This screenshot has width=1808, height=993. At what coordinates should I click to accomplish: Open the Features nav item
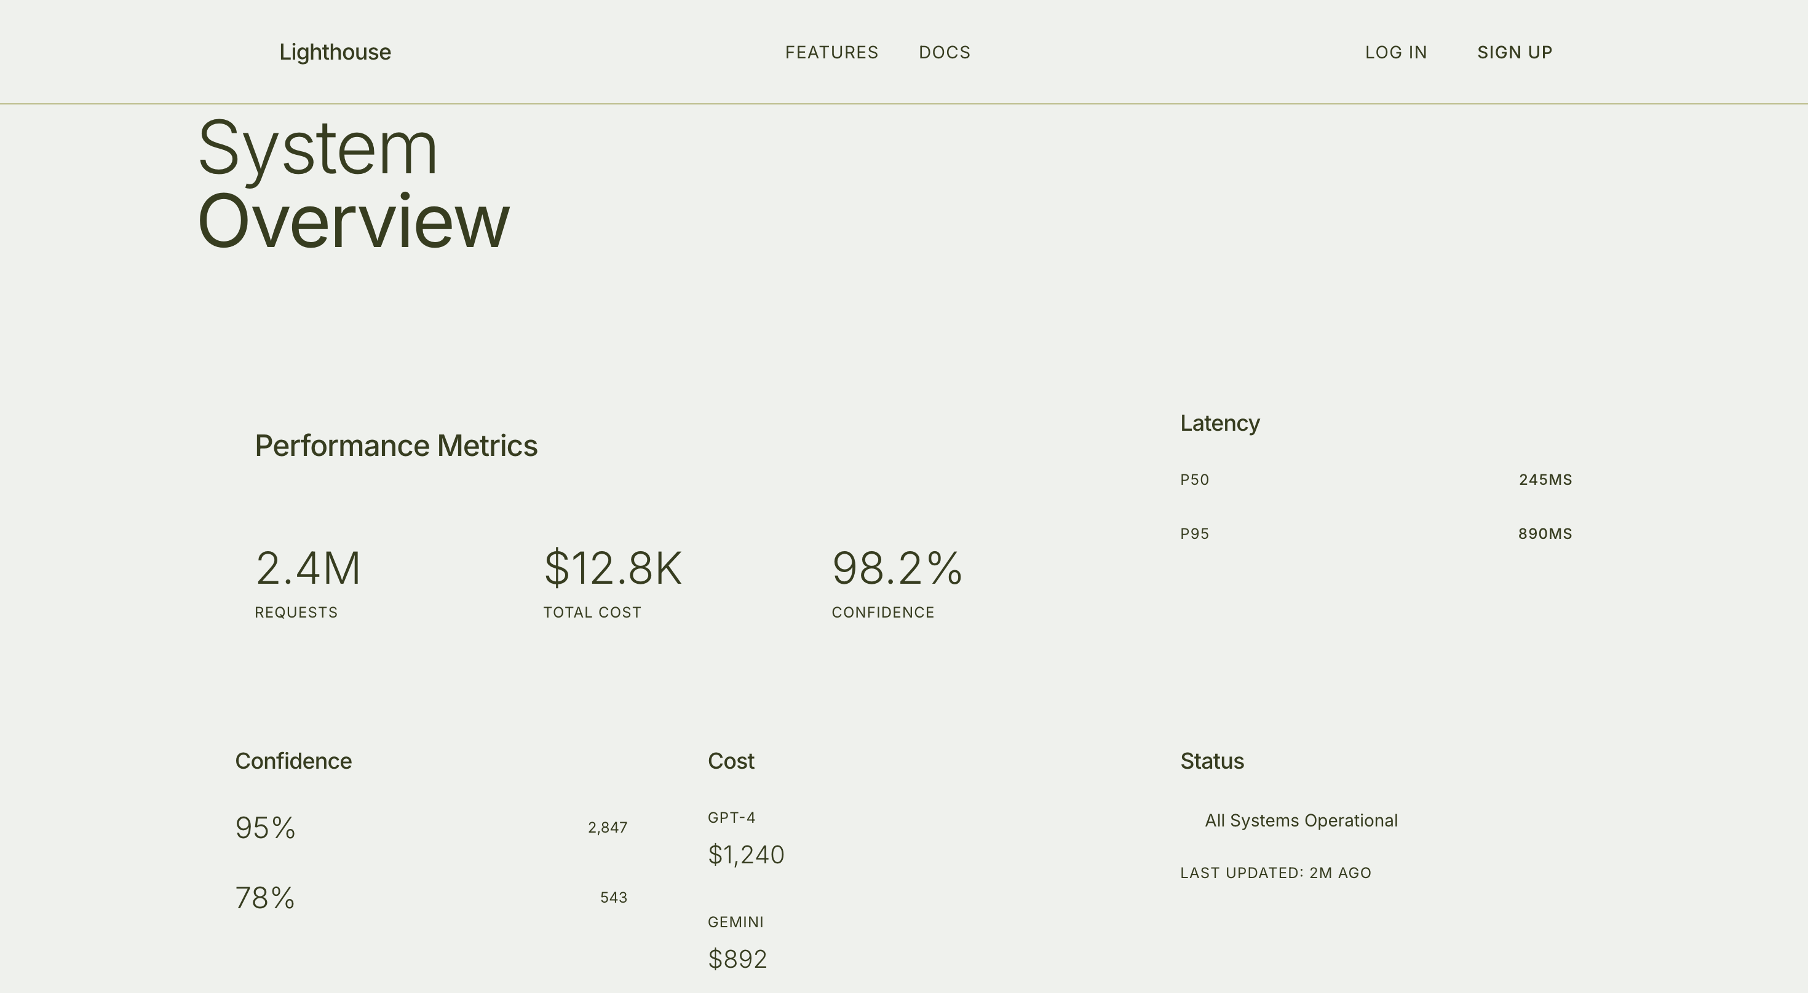click(831, 53)
